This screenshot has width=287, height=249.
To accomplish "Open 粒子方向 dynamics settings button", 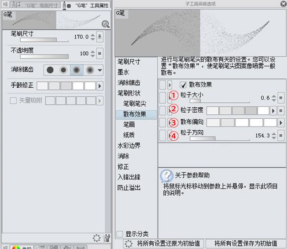I will pyautogui.click(x=281, y=136).
